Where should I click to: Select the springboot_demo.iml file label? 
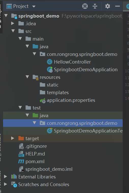(49, 169)
